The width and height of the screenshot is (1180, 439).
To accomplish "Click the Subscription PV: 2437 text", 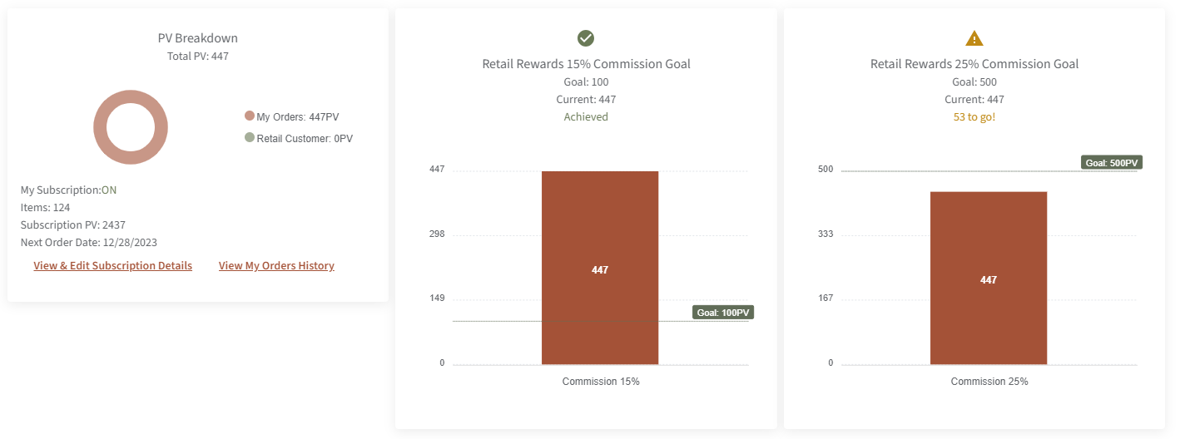I will 73,225.
